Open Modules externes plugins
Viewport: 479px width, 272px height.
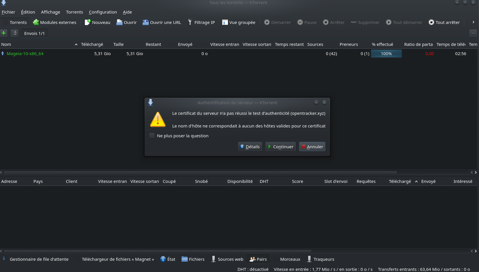coord(55,22)
